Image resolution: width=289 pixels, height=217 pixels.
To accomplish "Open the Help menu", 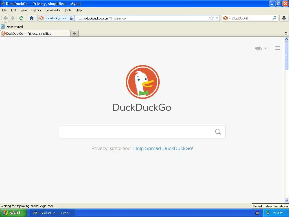I will tap(79, 10).
